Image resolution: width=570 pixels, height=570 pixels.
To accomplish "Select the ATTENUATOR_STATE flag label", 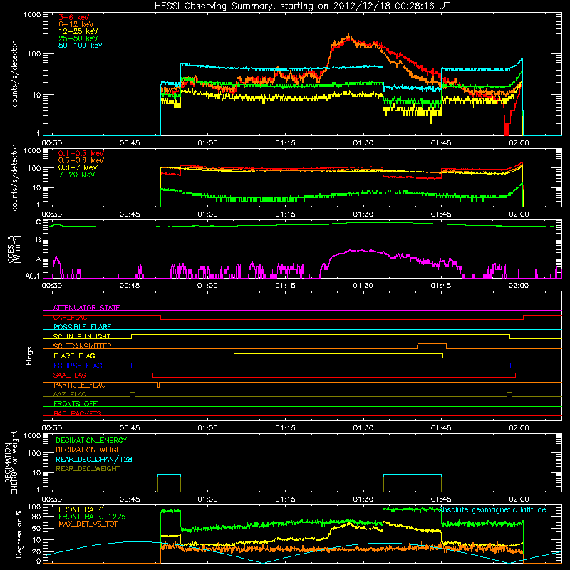I will tap(86, 308).
